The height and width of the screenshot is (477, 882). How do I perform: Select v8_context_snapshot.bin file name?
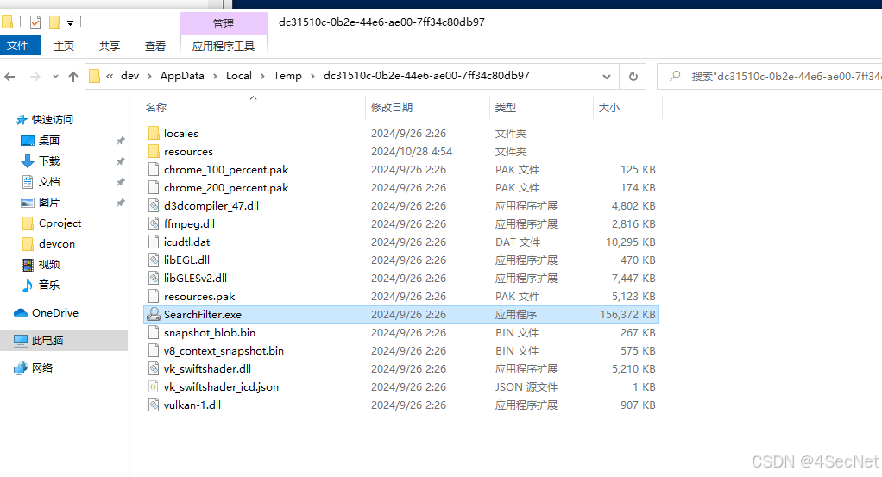pos(224,350)
